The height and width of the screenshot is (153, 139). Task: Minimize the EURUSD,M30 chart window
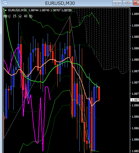pyautogui.click(x=117, y=3)
